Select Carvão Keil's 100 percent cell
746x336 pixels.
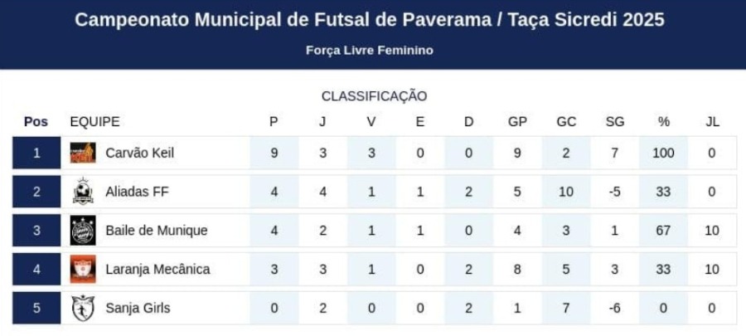coord(664,153)
